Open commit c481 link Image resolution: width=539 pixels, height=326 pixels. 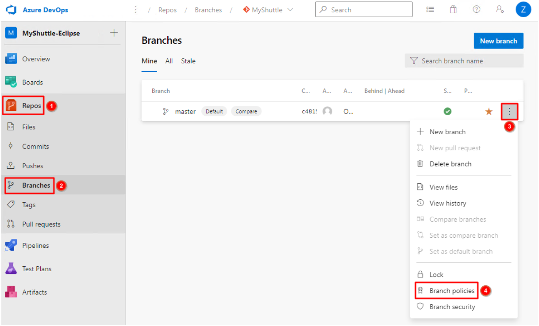(309, 111)
